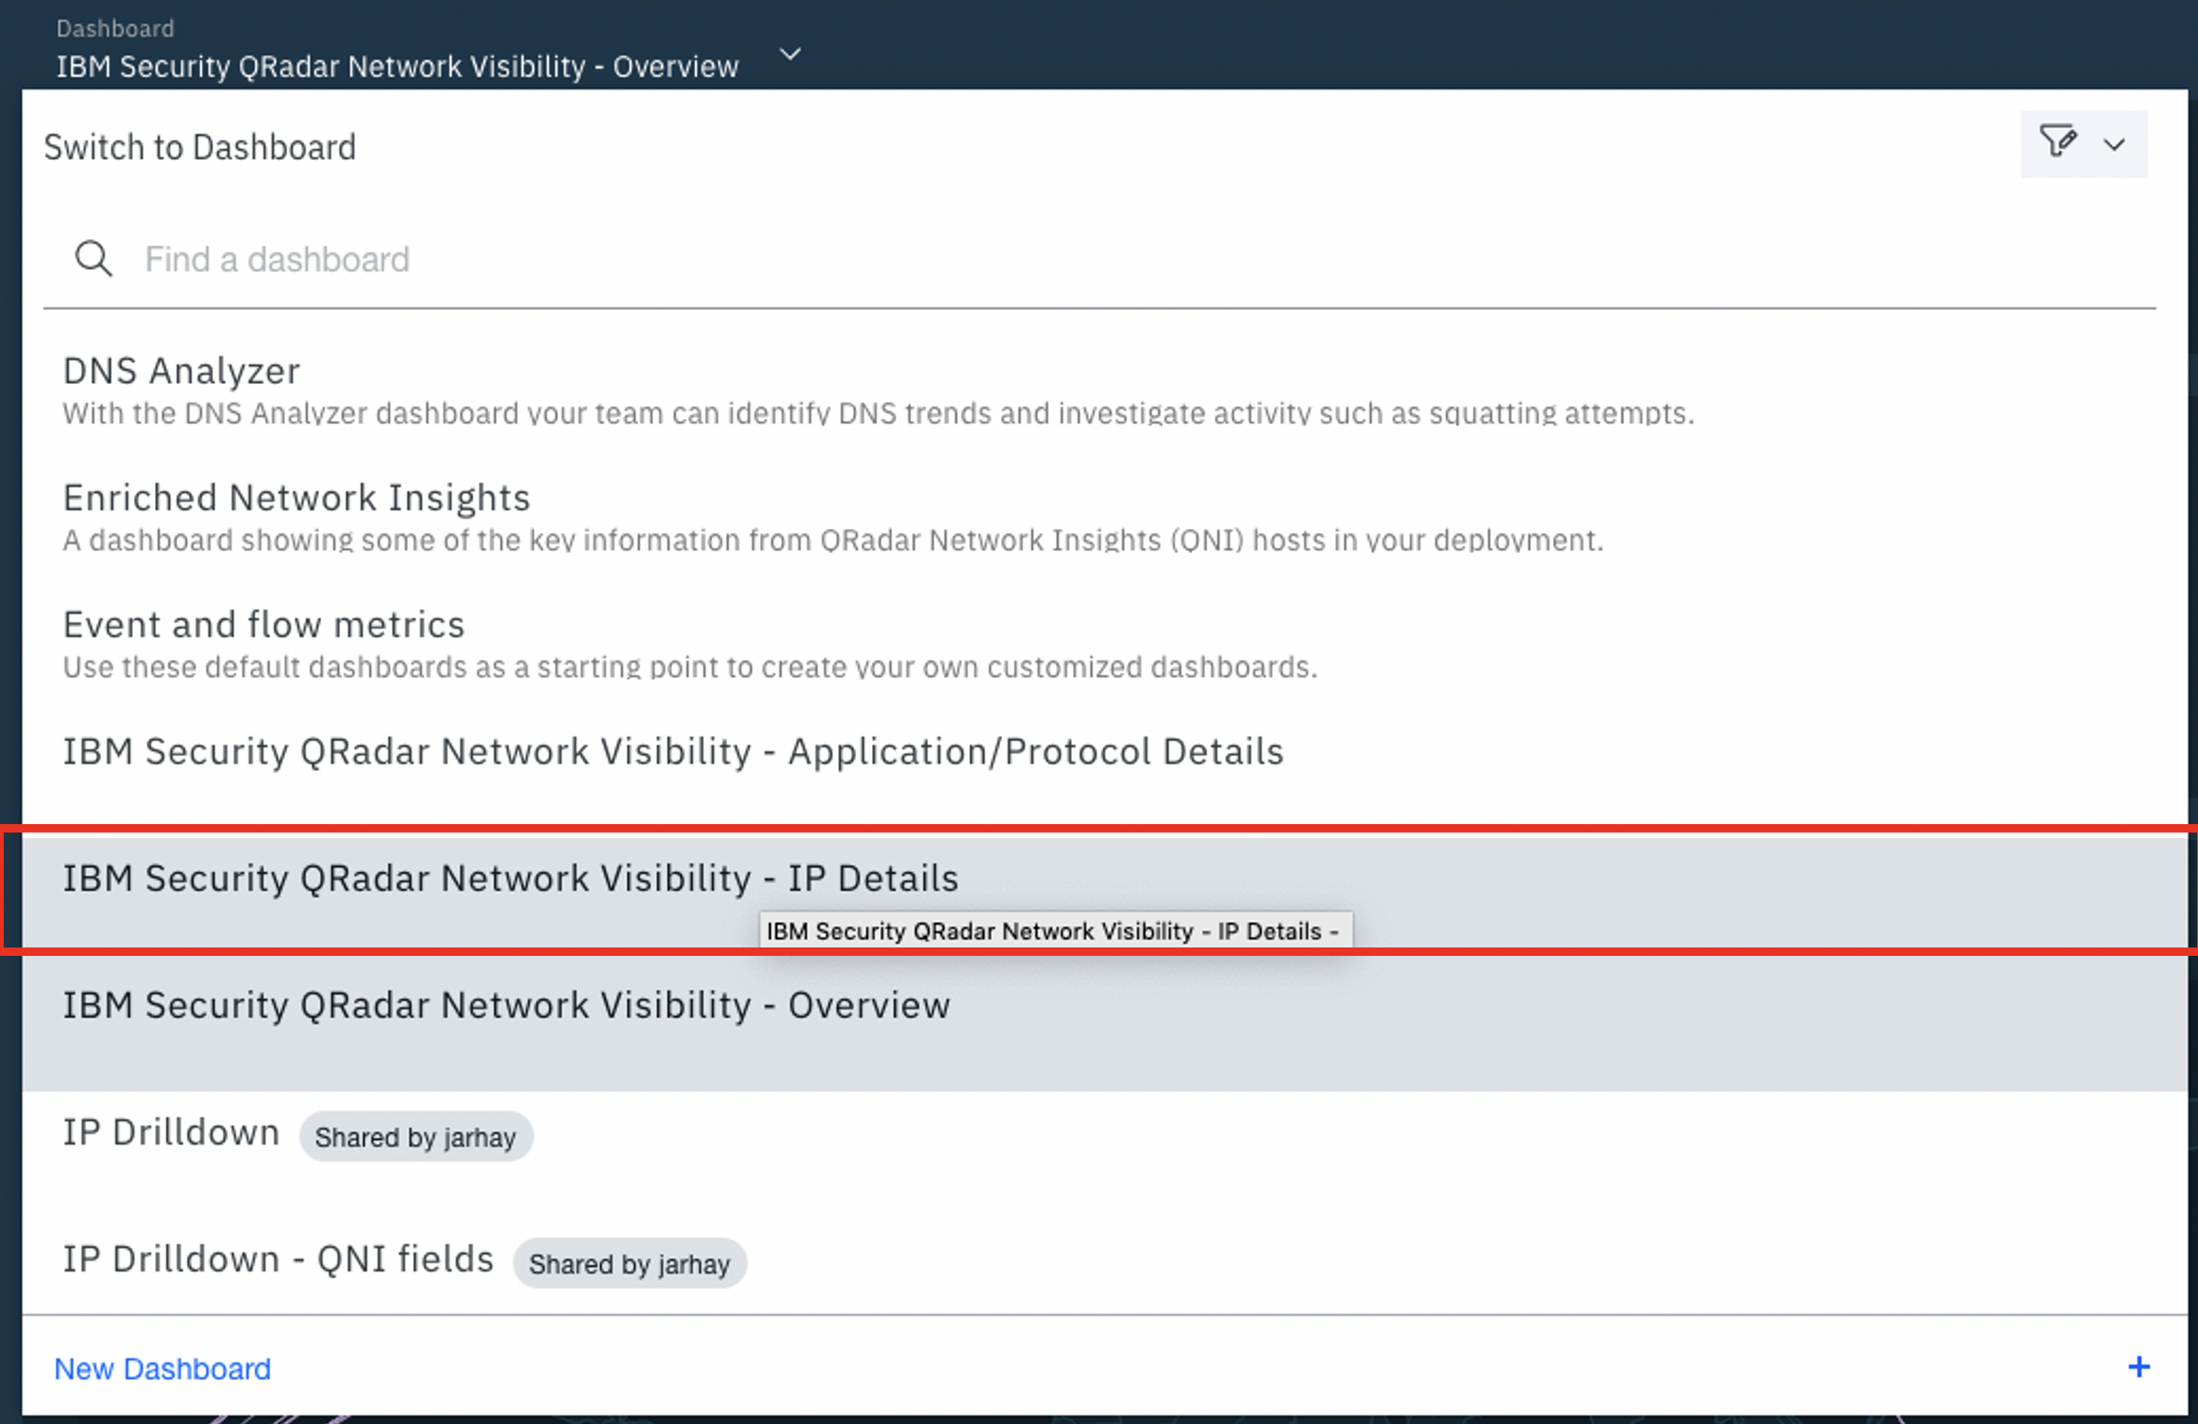The image size is (2198, 1424).
Task: Click the New Dashboard link
Action: [163, 1369]
